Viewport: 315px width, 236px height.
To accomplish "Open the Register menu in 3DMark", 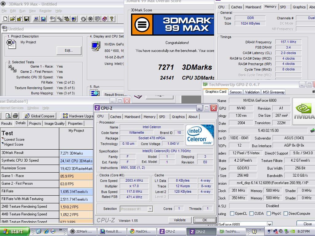I will coord(46,11).
